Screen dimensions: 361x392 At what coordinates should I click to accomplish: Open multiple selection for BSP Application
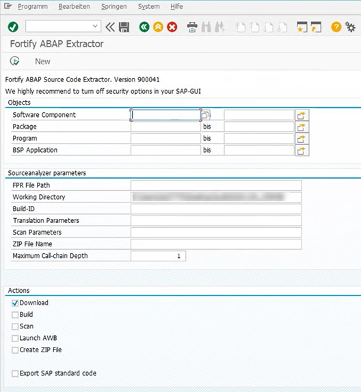click(302, 151)
